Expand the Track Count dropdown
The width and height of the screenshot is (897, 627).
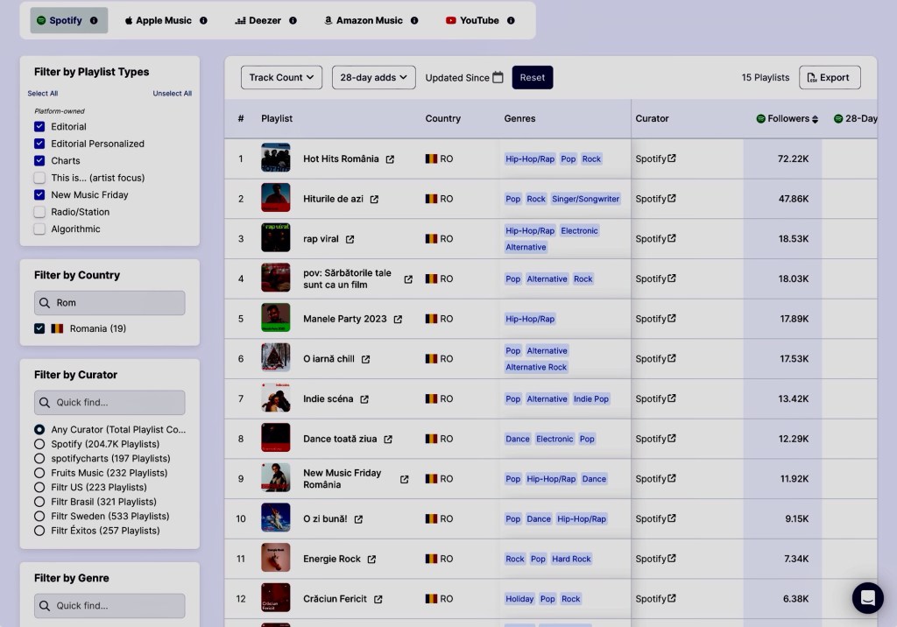(281, 77)
